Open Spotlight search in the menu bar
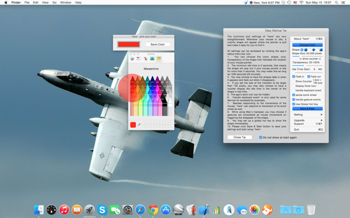Image resolution: width=350 pixels, height=218 pixels. click(x=336, y=2)
